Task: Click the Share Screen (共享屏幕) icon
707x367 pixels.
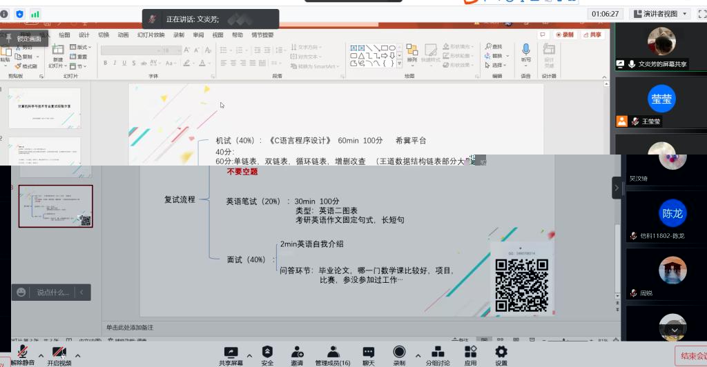Action: click(231, 353)
